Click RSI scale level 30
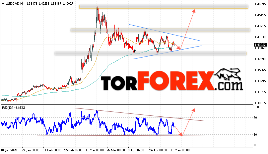 pyautogui.click(x=255, y=135)
